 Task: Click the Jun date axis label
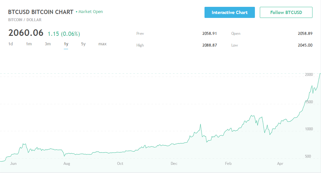[x=13, y=164]
